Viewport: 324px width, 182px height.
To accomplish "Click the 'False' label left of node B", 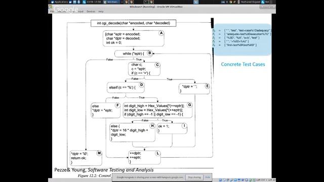I will [x=109, y=60].
